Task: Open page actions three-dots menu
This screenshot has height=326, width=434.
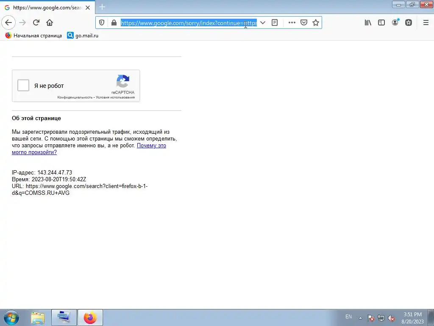Action: [292, 23]
